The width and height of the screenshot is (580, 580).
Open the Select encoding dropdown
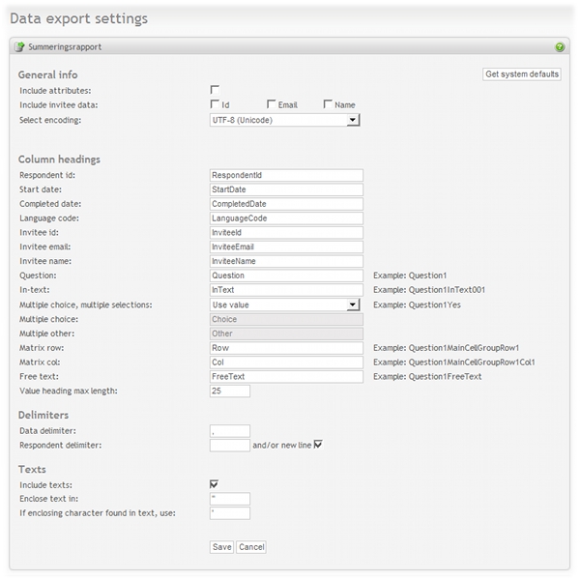pos(285,120)
